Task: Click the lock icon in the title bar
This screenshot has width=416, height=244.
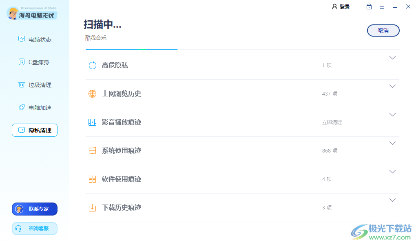Action: (x=369, y=7)
